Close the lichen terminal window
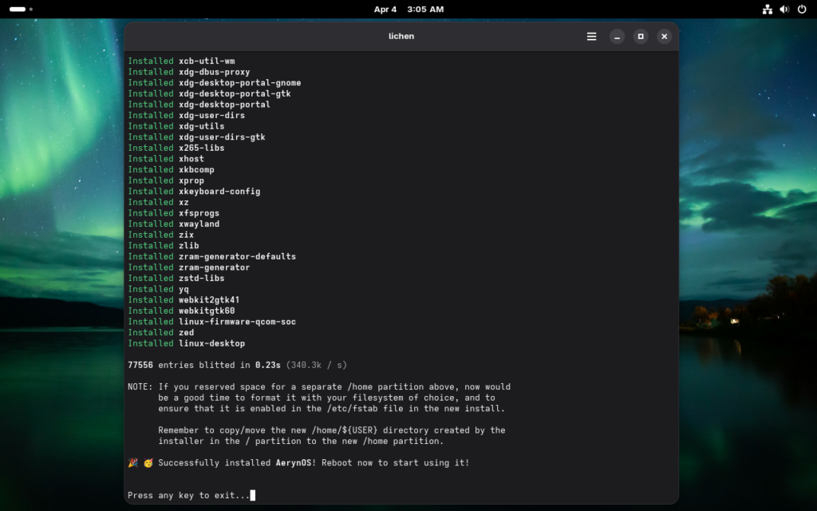 click(664, 37)
